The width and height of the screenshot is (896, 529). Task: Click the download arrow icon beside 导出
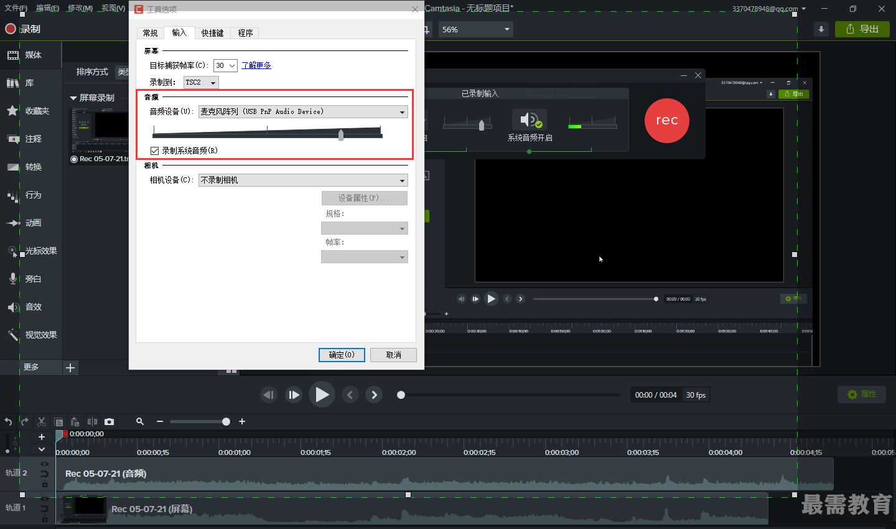pyautogui.click(x=821, y=29)
